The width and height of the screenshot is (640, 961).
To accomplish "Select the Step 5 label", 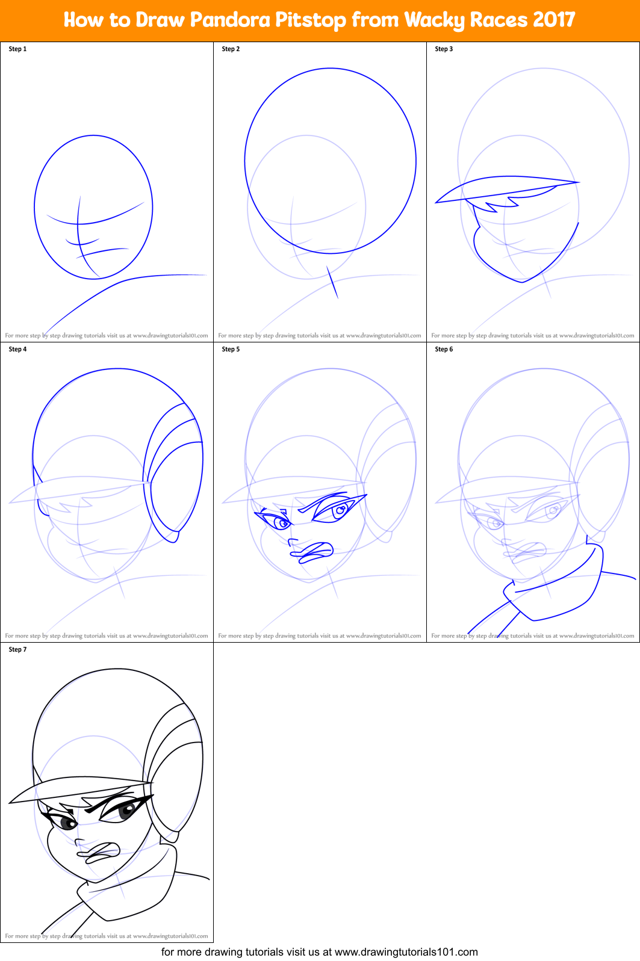I will [231, 350].
